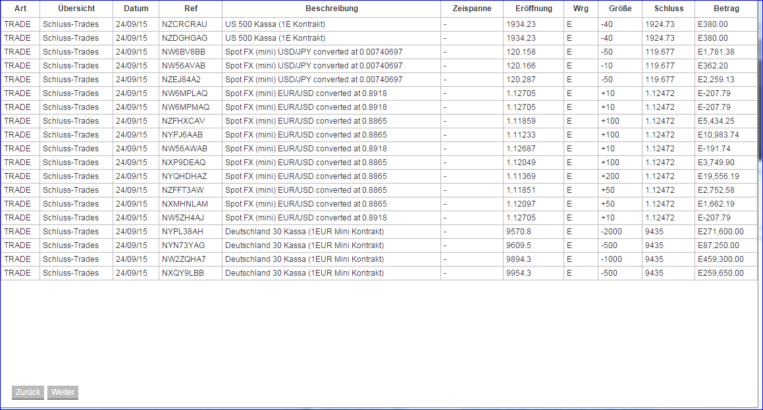The width and height of the screenshot is (763, 410).
Task: Click the "Beschreibung" column header
Action: pyautogui.click(x=331, y=9)
